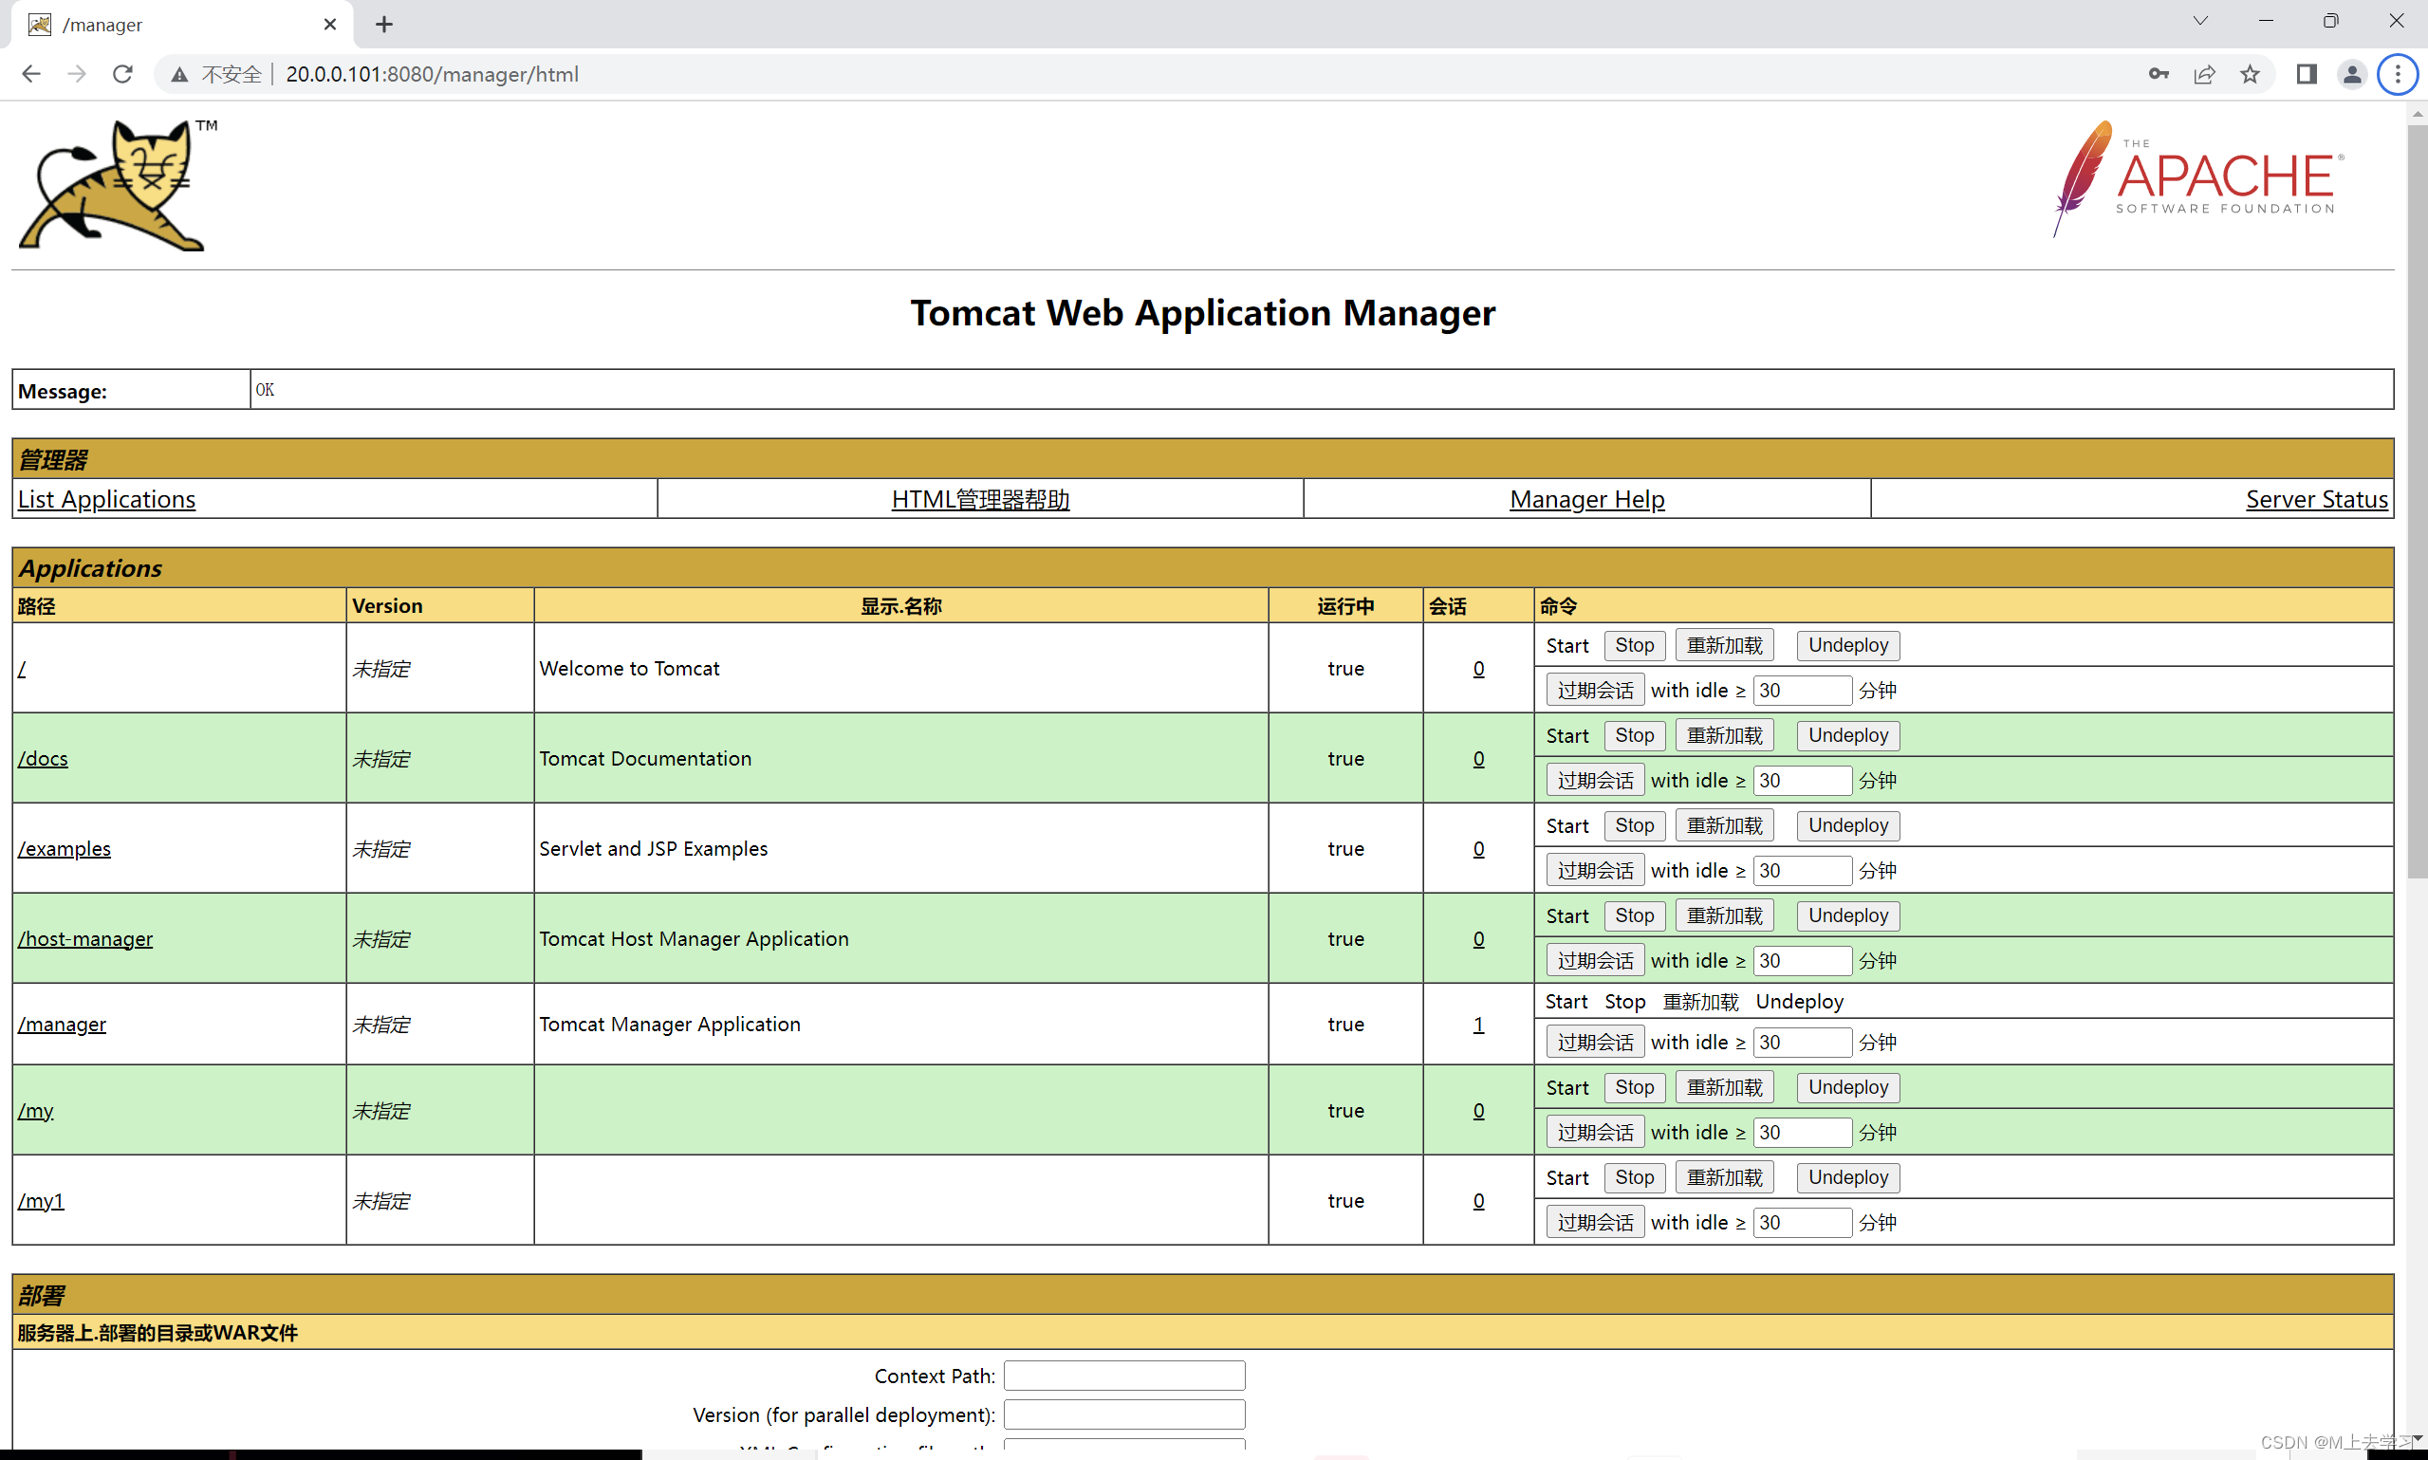Click the tab search chevron
This screenshot has height=1460, width=2428.
[2200, 21]
